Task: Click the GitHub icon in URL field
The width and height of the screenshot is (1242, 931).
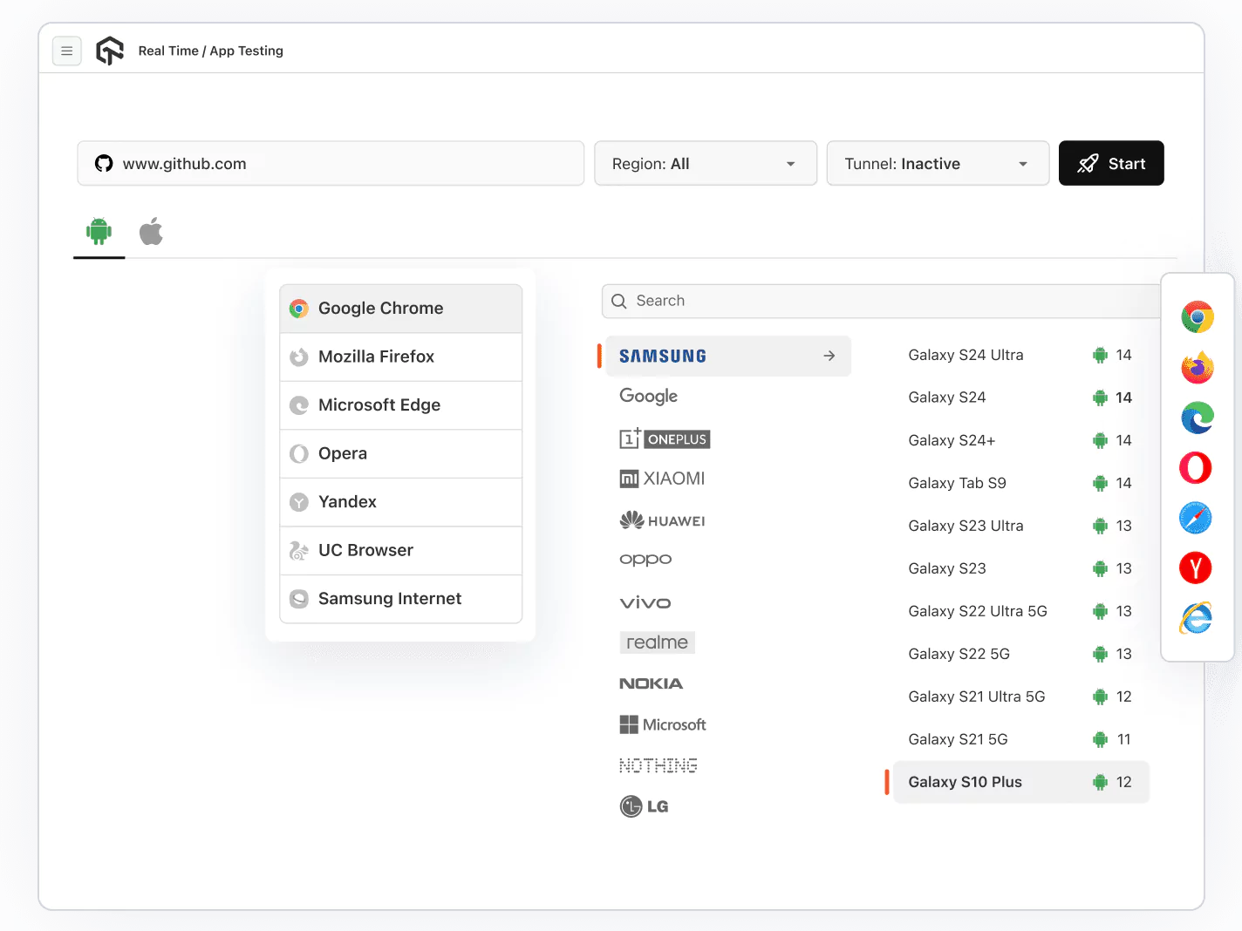Action: click(104, 163)
